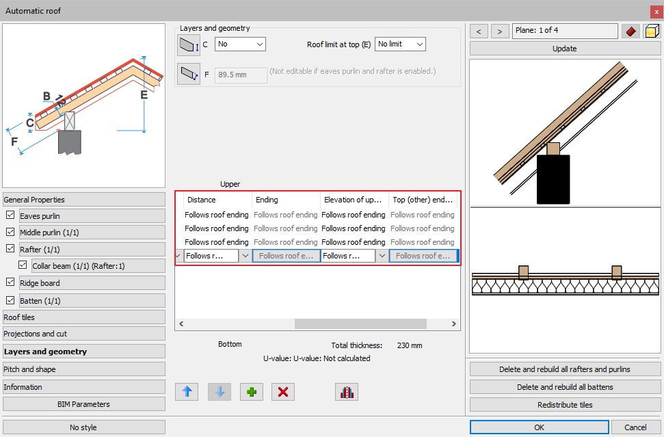The height and width of the screenshot is (437, 664).
Task: Toggle the yellow 3D box preview icon
Action: [651, 31]
